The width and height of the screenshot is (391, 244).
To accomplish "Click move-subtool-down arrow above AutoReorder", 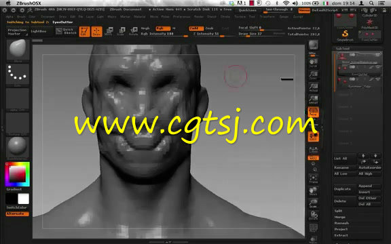I will (375, 161).
